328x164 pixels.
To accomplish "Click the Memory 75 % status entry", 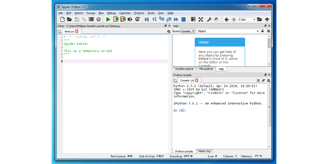I will [252, 156].
